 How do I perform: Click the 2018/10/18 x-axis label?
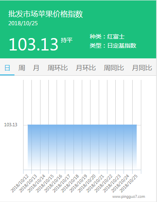click(x=70, y=183)
